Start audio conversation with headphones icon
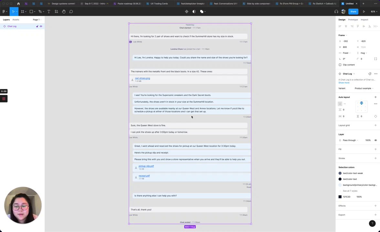Viewport: 380px width, 232px height. 336,11
